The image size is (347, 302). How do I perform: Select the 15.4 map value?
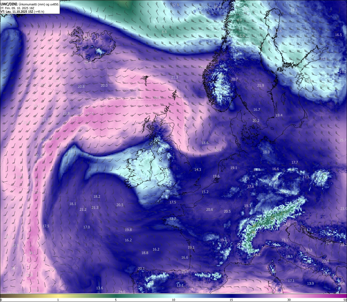[x=217, y=7]
